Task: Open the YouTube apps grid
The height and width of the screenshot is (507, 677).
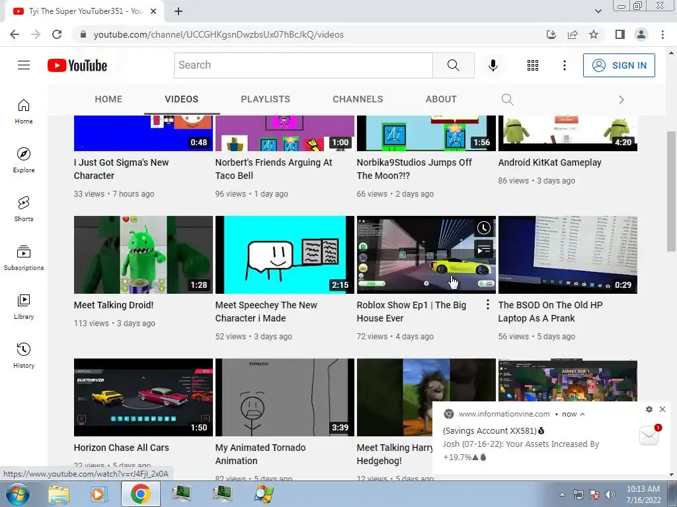Action: [x=533, y=65]
